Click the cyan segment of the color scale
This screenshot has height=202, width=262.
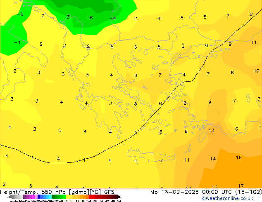pos(50,197)
